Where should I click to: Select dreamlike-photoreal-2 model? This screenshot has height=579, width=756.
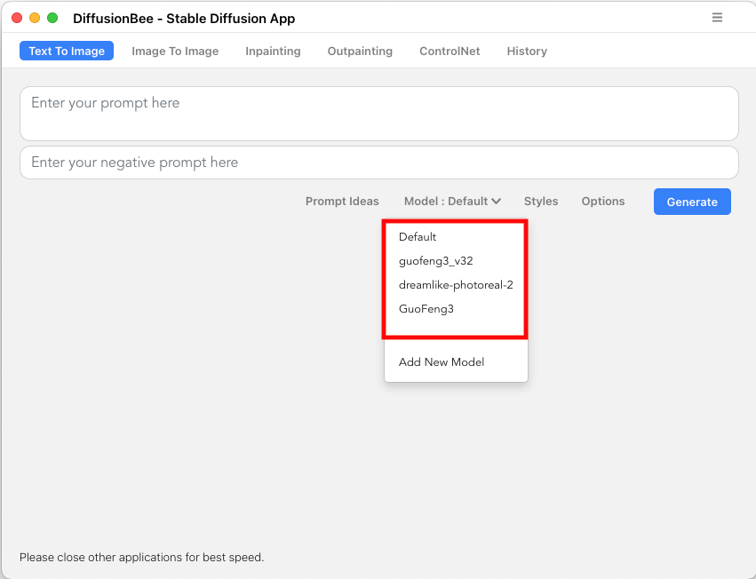(x=456, y=285)
